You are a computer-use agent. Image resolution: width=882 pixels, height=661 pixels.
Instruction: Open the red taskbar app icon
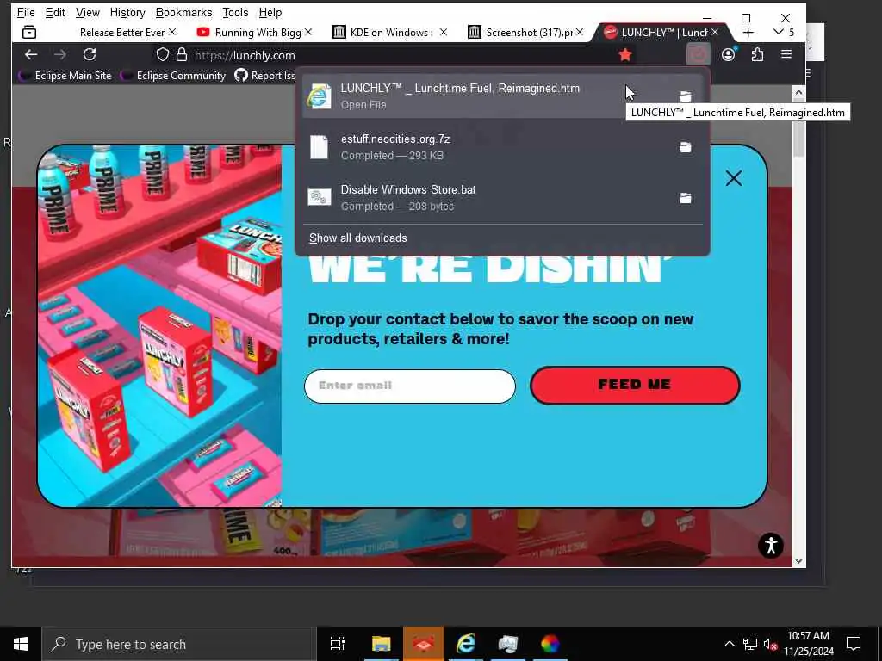point(424,644)
